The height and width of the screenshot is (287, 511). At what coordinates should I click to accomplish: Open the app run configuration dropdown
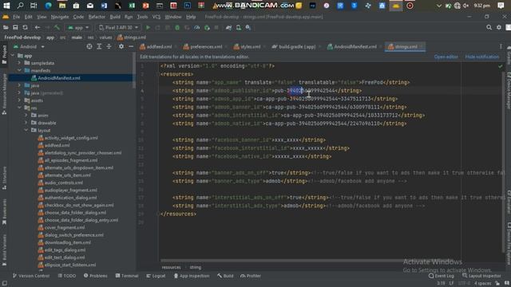coord(78,28)
